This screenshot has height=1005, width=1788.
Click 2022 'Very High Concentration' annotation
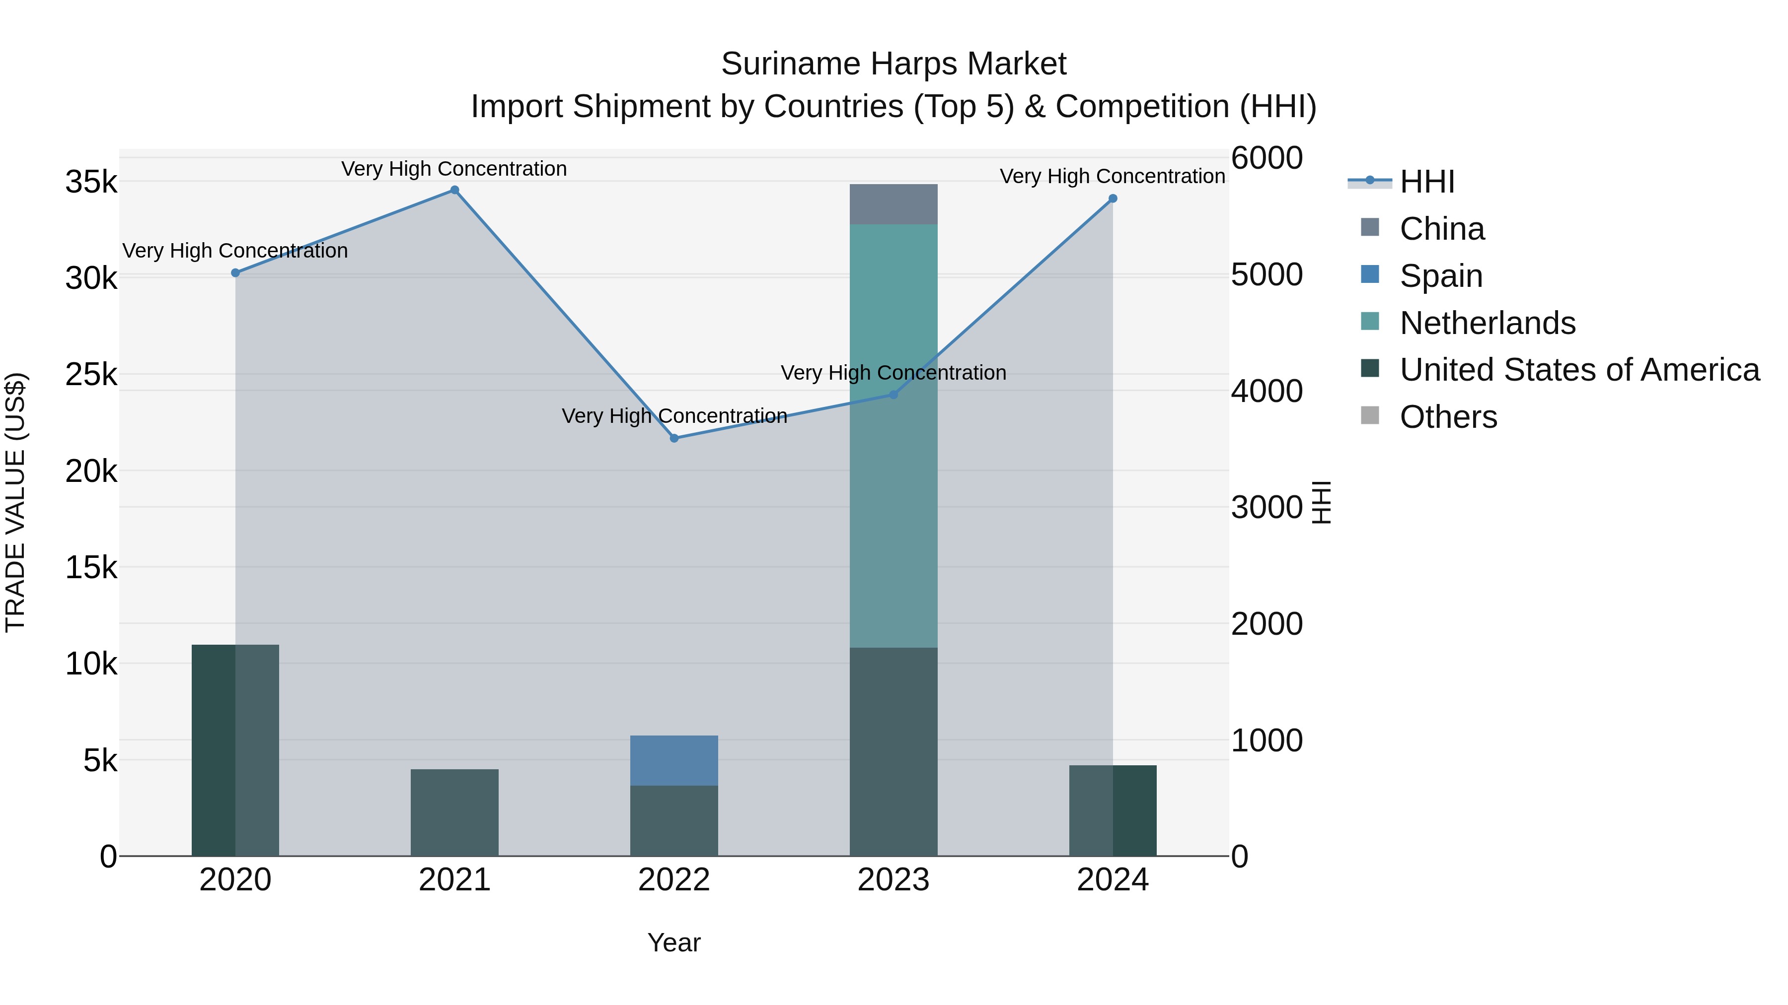pos(674,416)
